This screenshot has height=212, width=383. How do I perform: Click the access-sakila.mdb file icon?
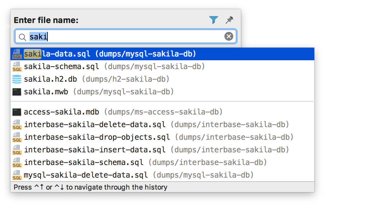17,112
